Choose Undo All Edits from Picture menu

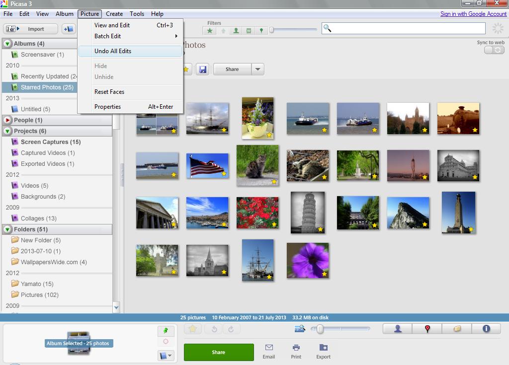pos(113,51)
